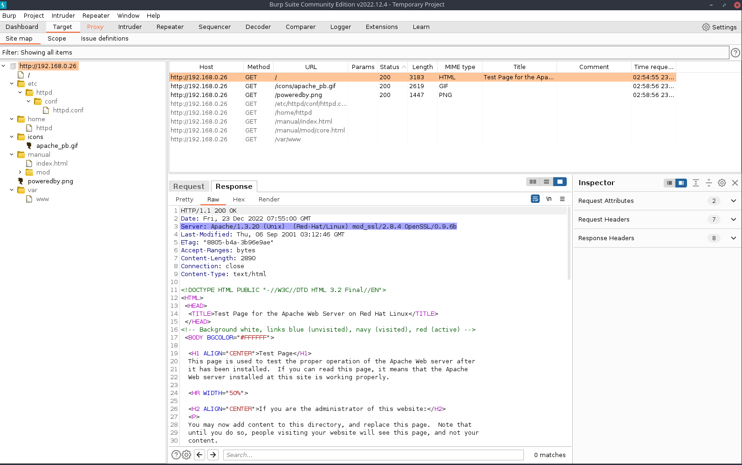Switch to stacked request/response layout

(x=546, y=182)
